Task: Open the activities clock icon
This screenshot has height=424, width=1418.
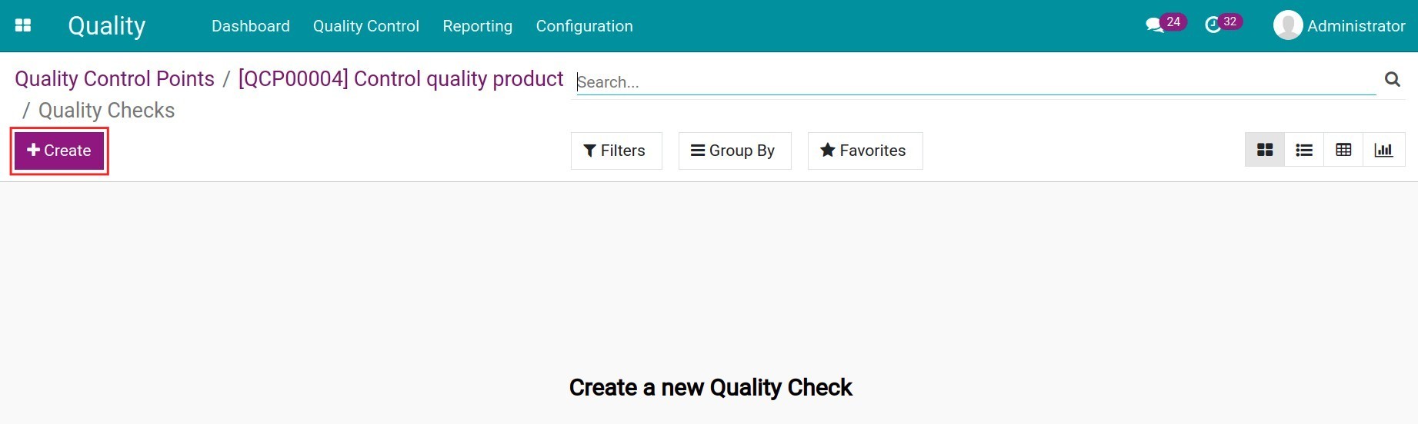Action: (1213, 25)
